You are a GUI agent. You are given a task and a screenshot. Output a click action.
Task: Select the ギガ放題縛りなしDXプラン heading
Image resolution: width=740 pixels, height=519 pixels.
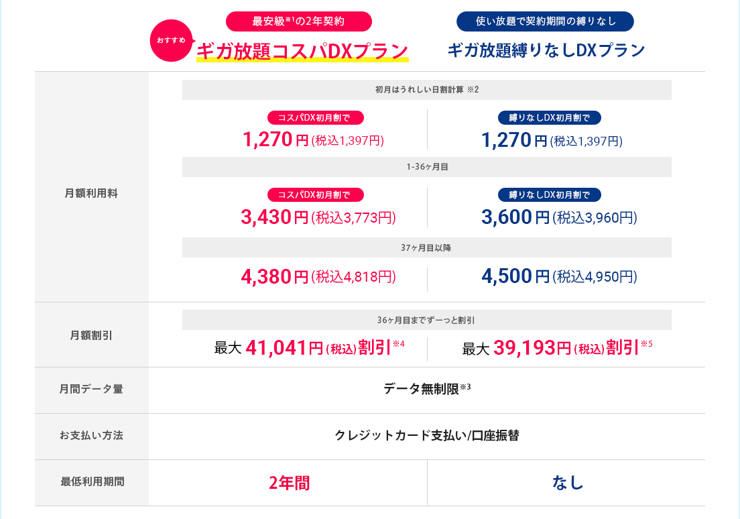(546, 50)
